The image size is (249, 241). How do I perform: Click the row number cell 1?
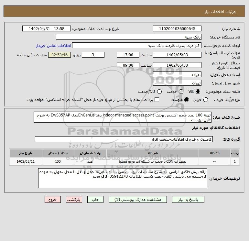[235, 161]
